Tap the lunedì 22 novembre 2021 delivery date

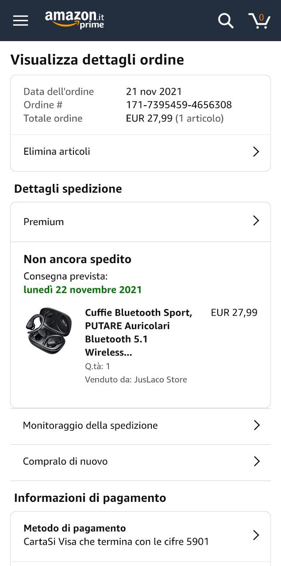click(83, 290)
